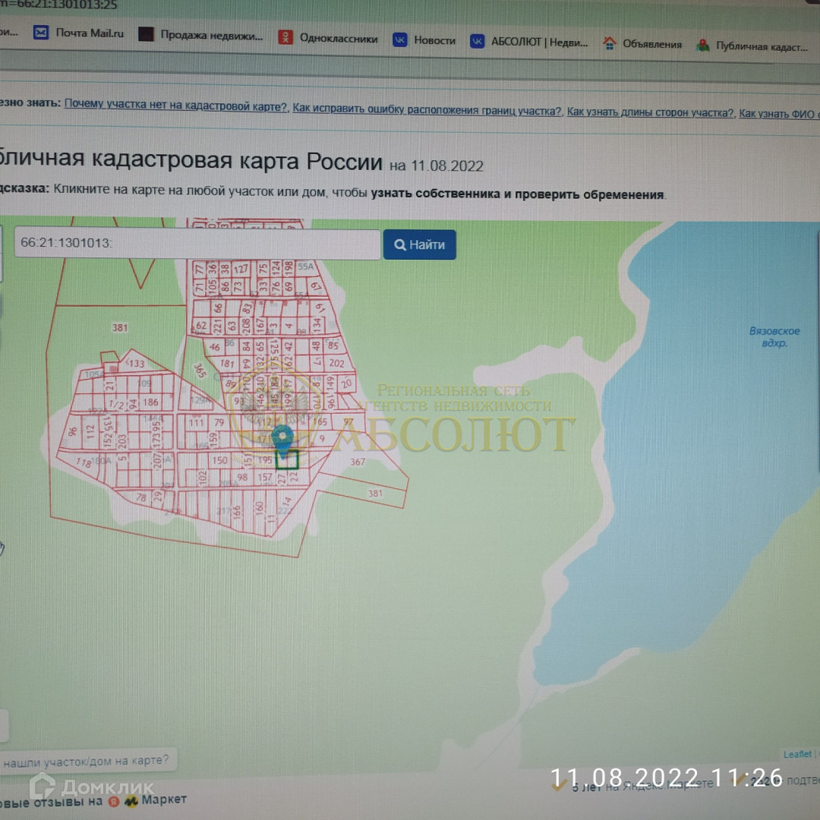Open the Публичная кадастровая bookmark icon
The height and width of the screenshot is (820, 820).
click(x=703, y=46)
